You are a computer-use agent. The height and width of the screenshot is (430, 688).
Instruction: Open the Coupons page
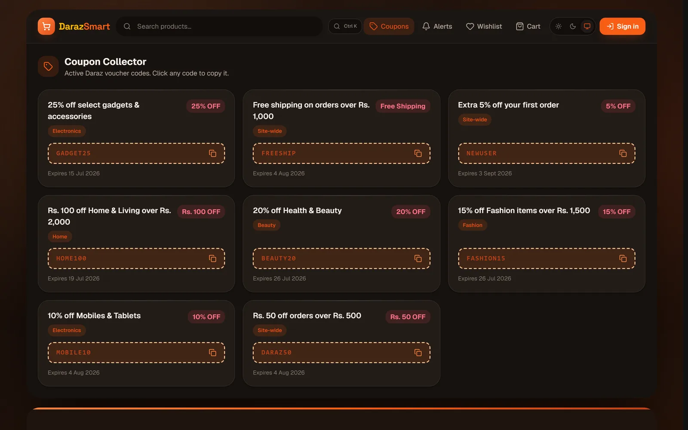pos(389,26)
